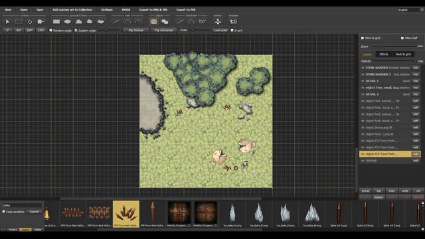Edit the GROUND layer
425x239 pixels.
point(416,161)
